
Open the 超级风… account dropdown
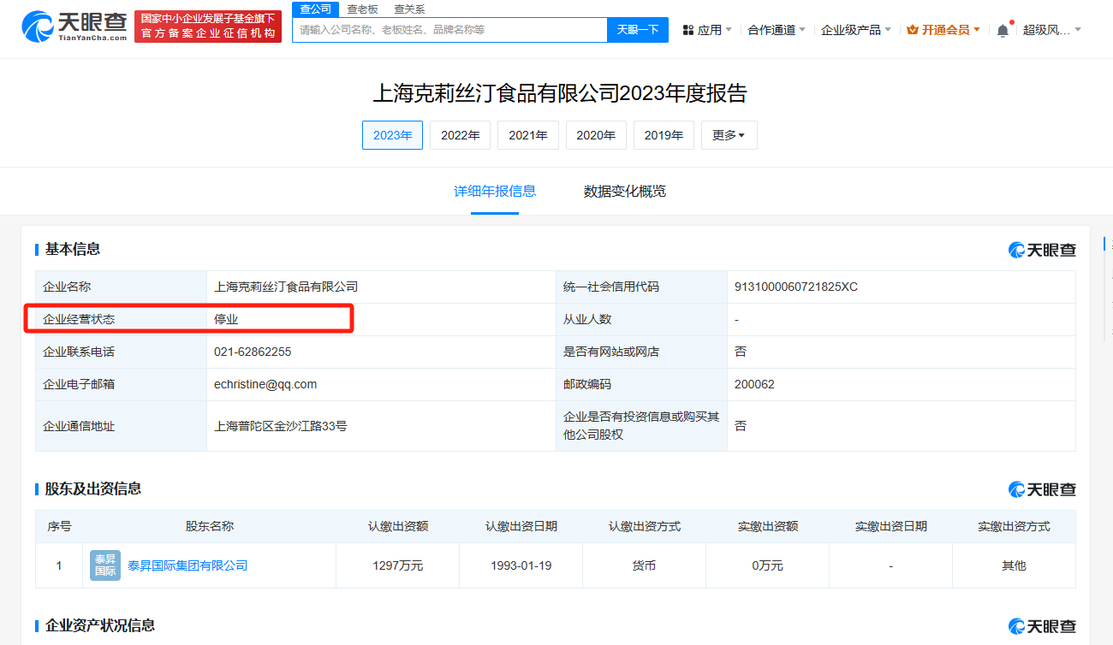tap(1052, 30)
